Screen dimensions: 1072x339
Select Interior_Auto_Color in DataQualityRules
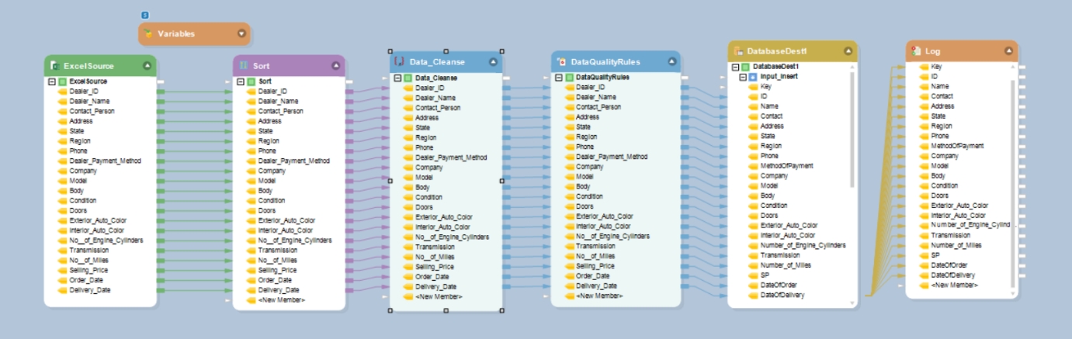604,226
